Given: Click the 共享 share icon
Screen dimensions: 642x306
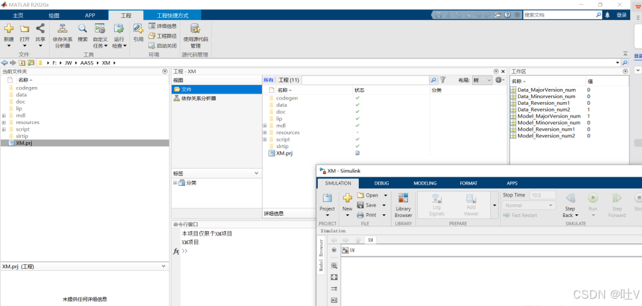Looking at the screenshot, I should point(40,29).
